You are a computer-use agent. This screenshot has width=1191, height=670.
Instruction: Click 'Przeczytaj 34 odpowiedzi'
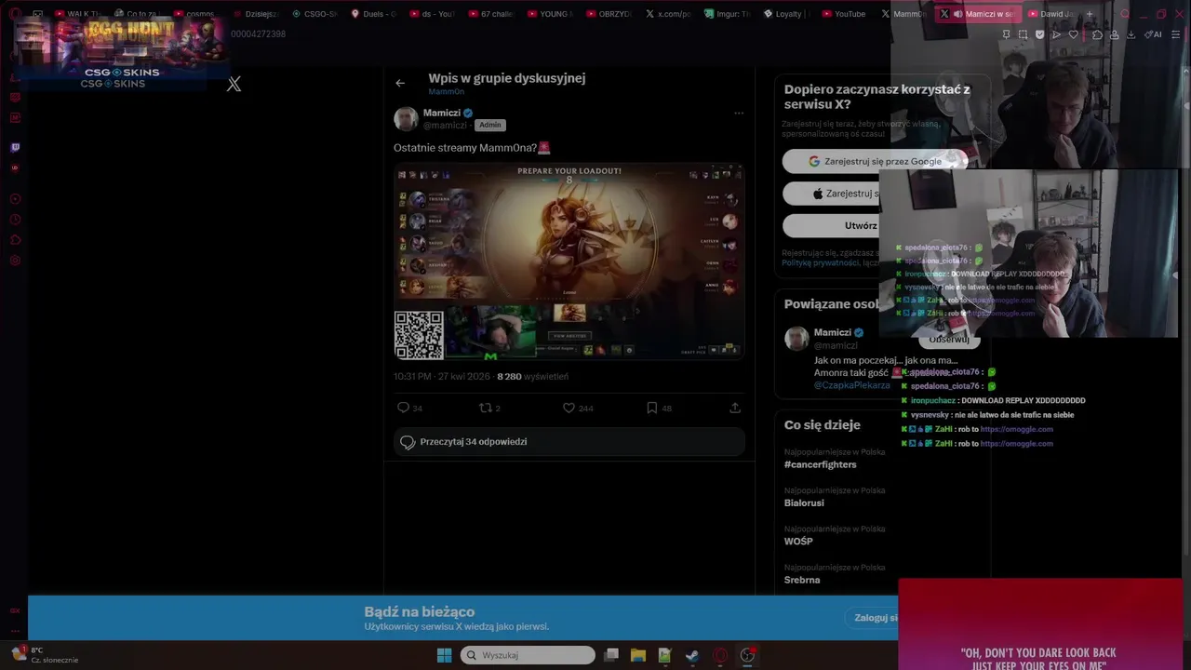[569, 442]
